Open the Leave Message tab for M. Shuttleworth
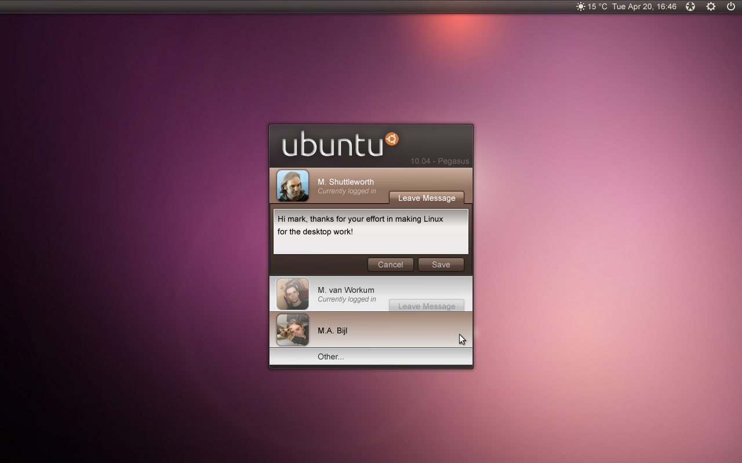 [x=427, y=198]
